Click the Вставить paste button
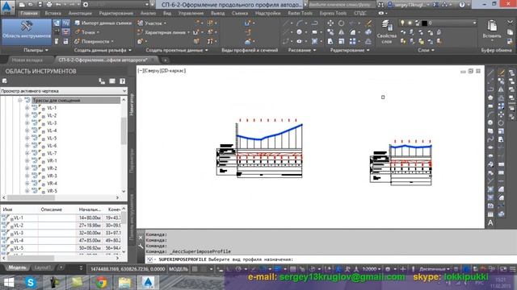 (x=492, y=30)
